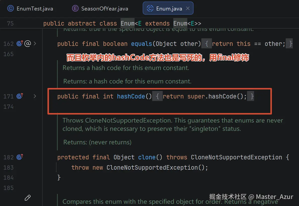
Task: Click the @ annotation icon beside equals method
Action: [28, 44]
